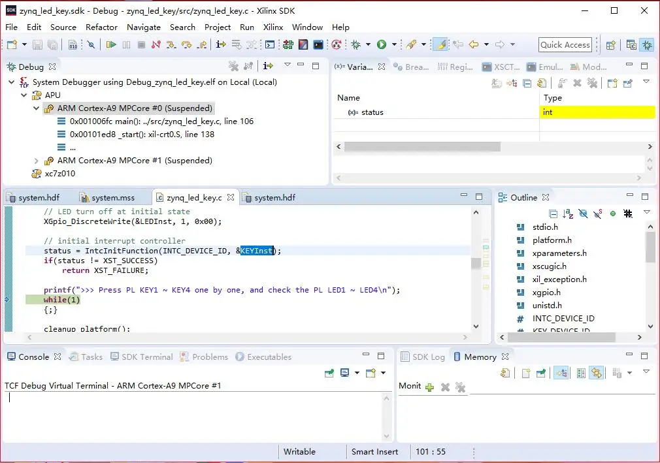Click the Step Into toolbar icon

171,45
